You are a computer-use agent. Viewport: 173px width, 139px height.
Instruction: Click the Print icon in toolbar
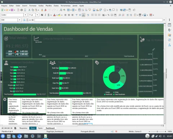[22, 10]
